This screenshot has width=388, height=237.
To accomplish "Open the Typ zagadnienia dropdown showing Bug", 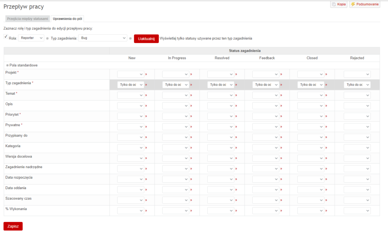I will [103, 38].
